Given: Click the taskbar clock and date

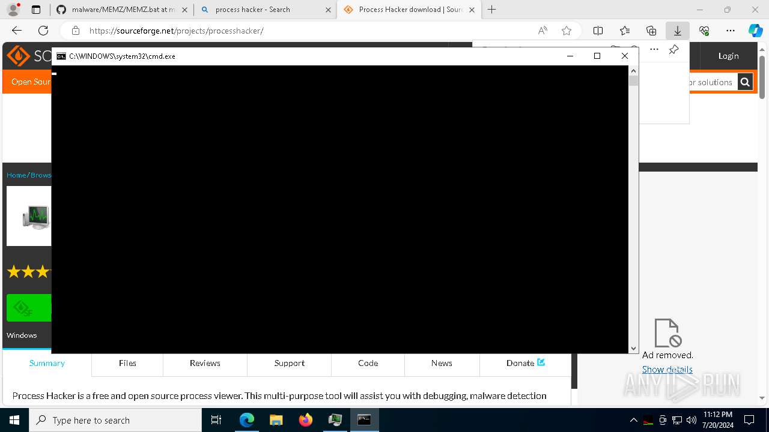Looking at the screenshot, I should tap(717, 420).
